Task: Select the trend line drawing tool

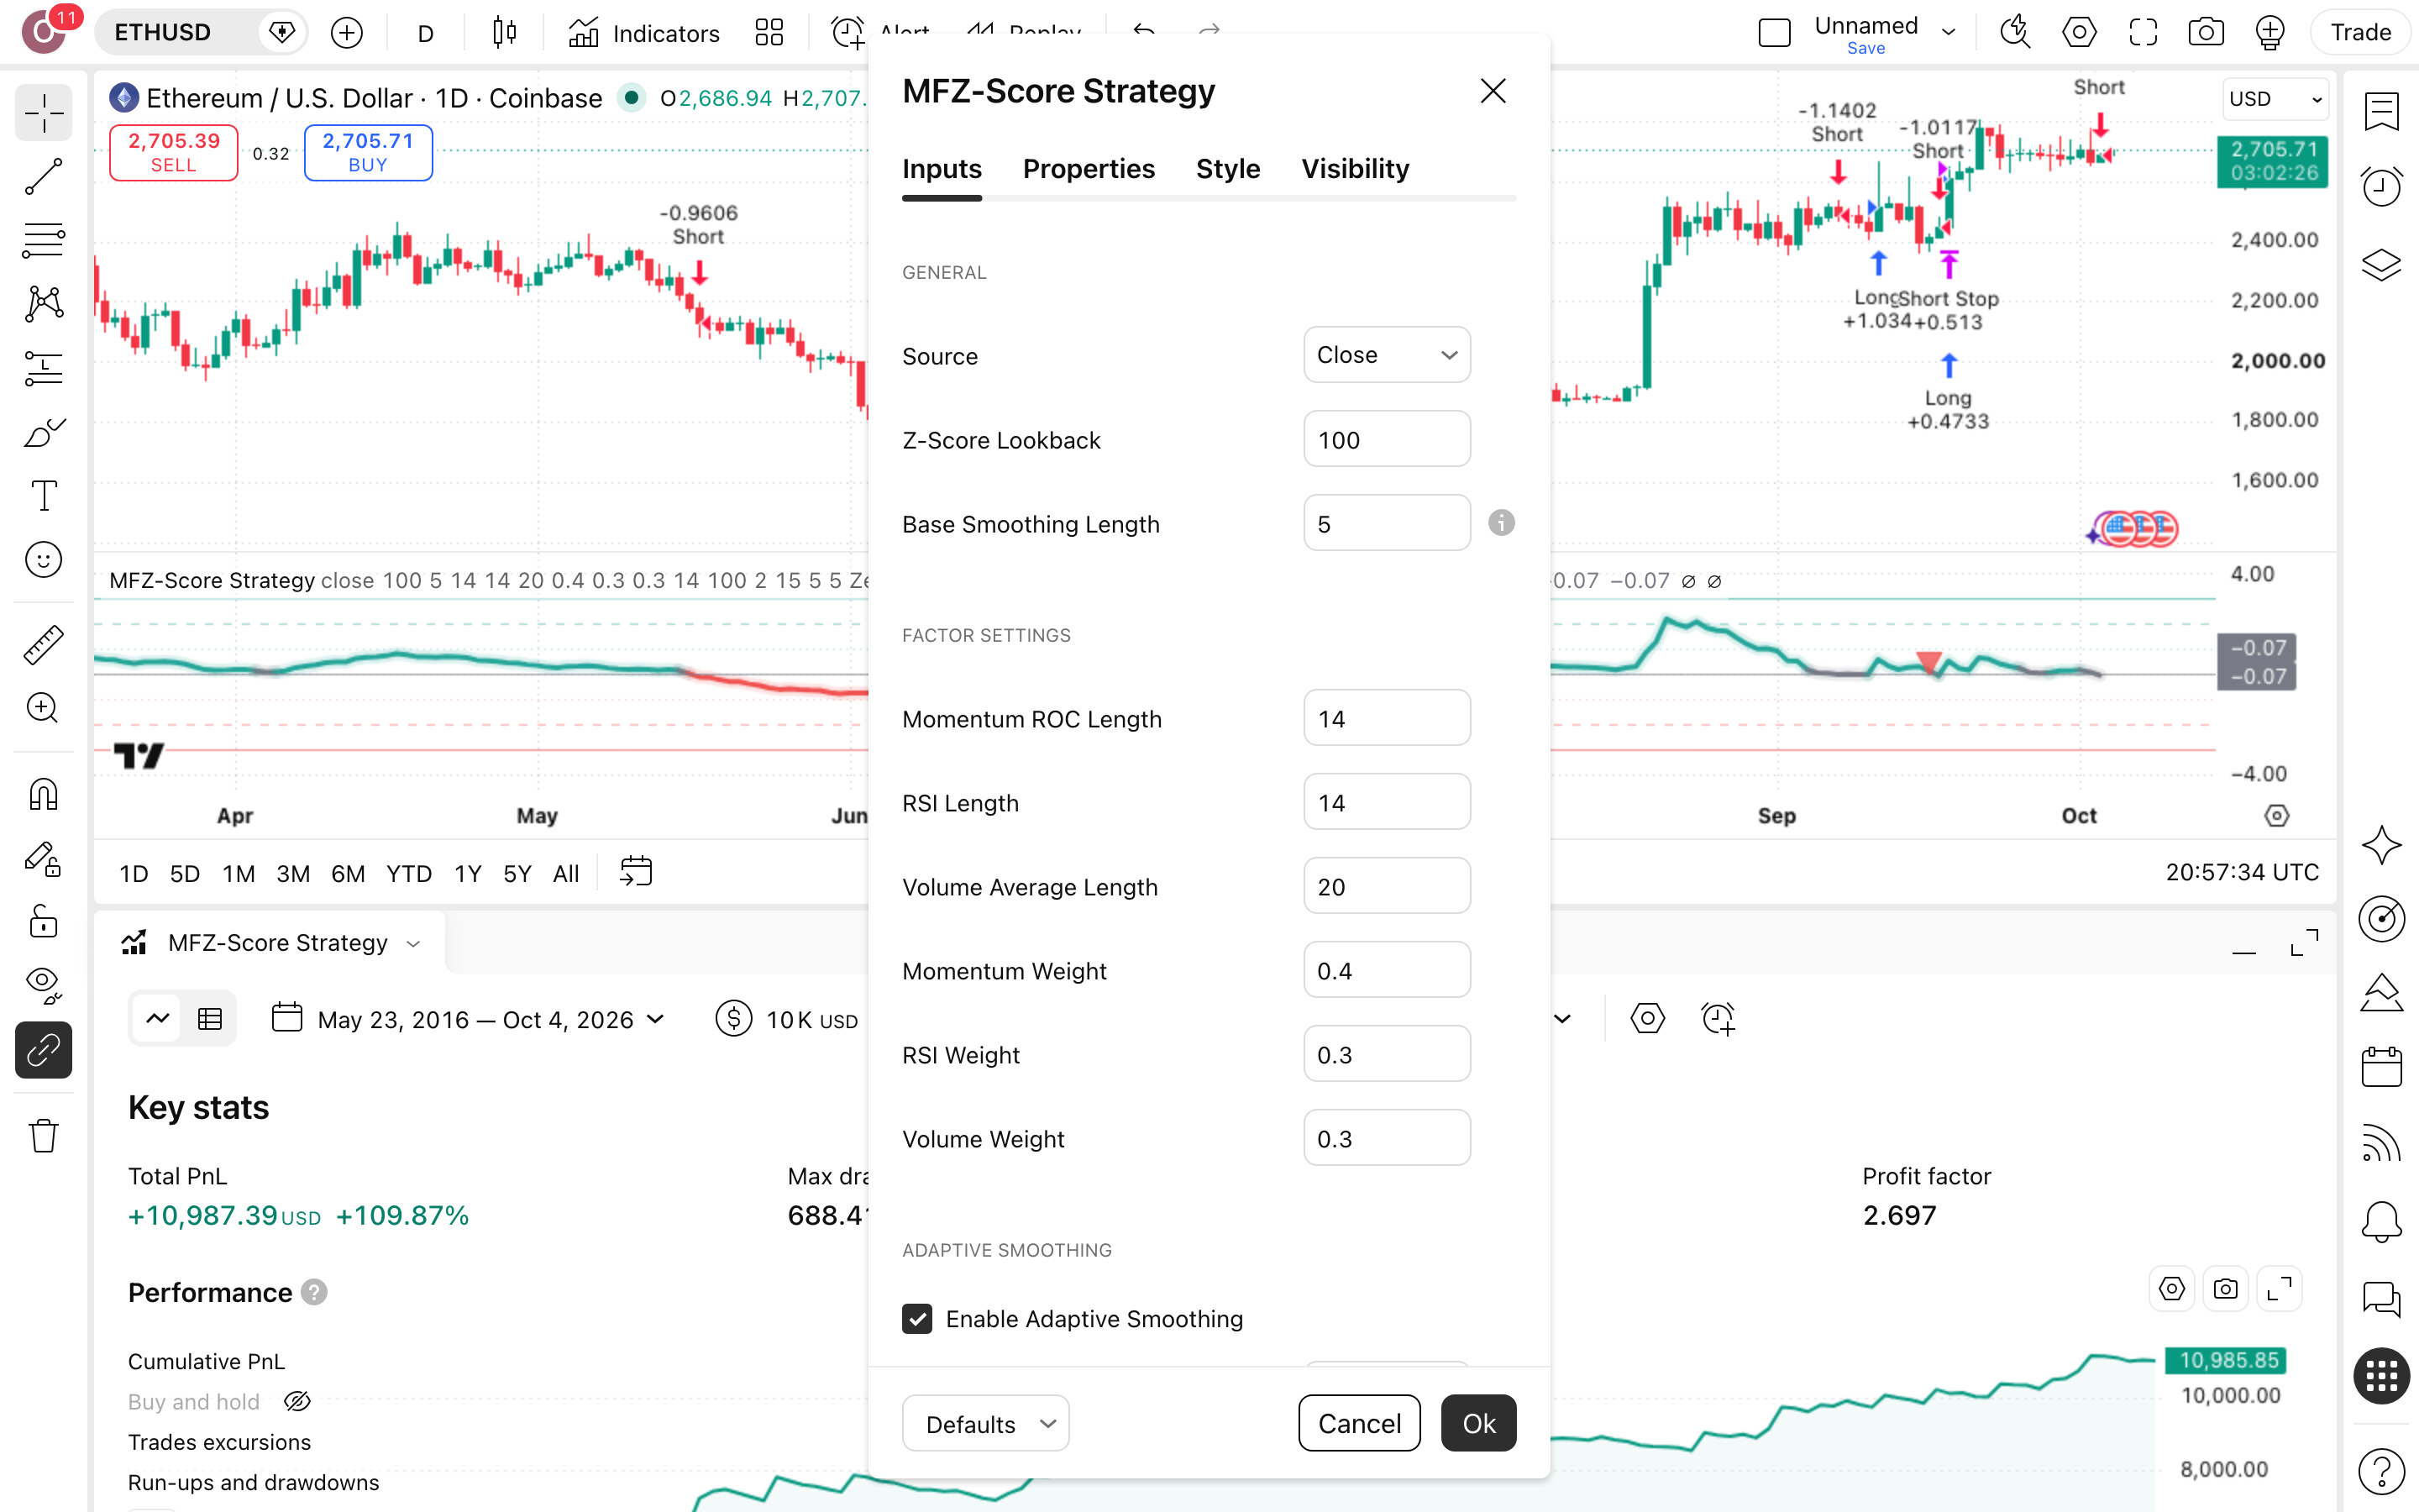Action: tap(43, 177)
